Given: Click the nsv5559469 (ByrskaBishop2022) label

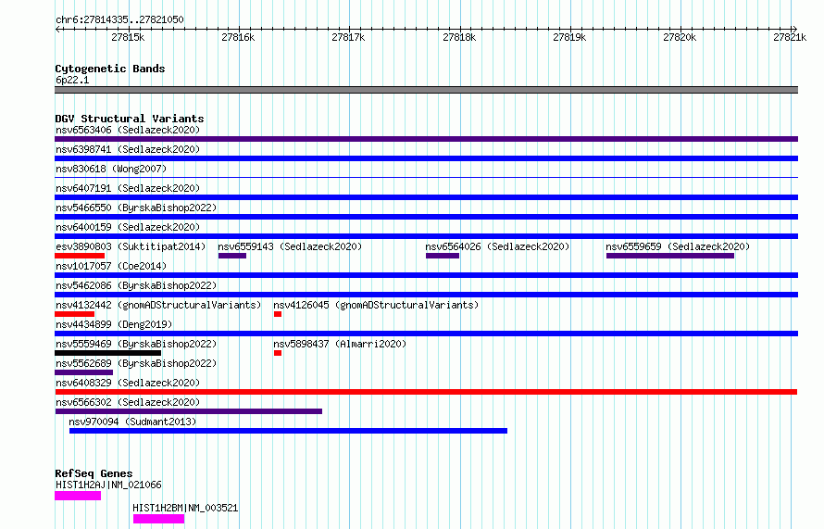Looking at the screenshot, I should 136,344.
